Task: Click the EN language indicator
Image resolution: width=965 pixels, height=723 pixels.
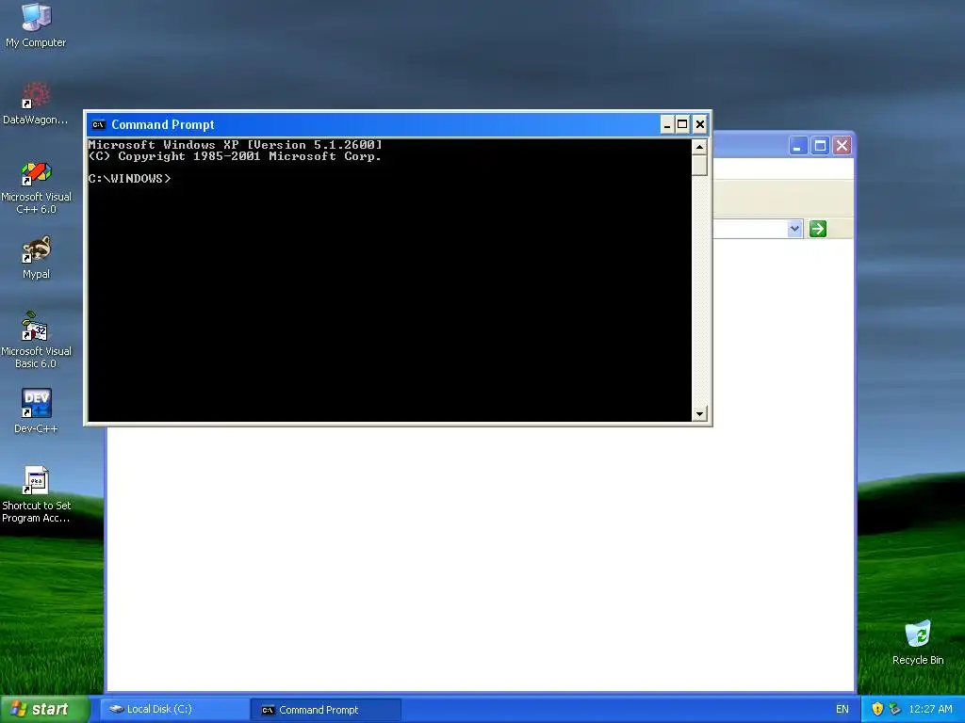Action: point(842,709)
